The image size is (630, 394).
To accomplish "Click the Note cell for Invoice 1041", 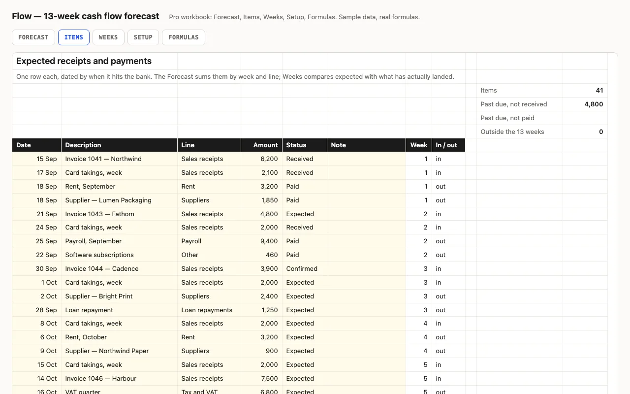I will (x=367, y=159).
